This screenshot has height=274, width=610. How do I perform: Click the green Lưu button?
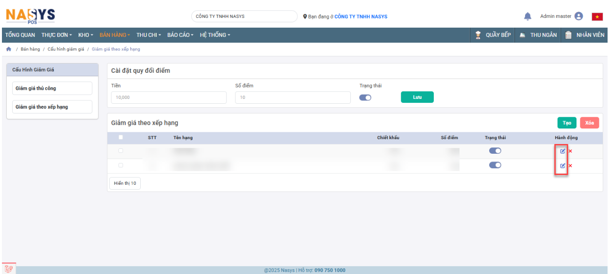417,97
